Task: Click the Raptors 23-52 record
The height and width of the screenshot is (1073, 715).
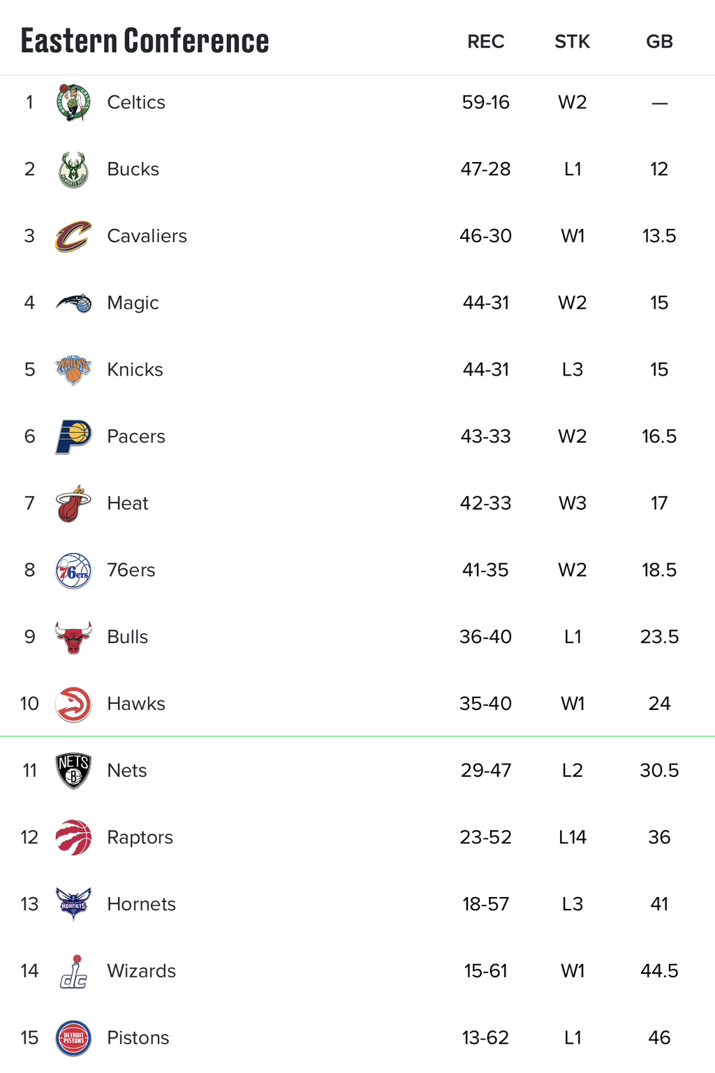Action: pyautogui.click(x=485, y=837)
